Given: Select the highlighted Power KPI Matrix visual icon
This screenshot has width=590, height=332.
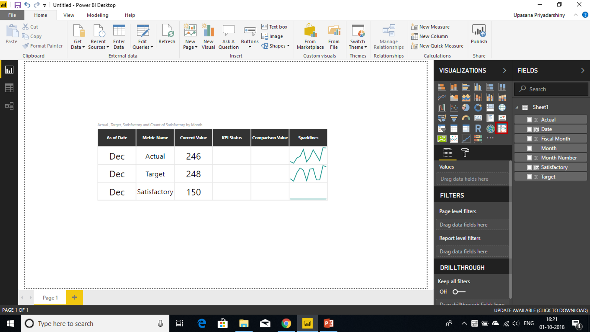Looking at the screenshot, I should click(x=502, y=128).
